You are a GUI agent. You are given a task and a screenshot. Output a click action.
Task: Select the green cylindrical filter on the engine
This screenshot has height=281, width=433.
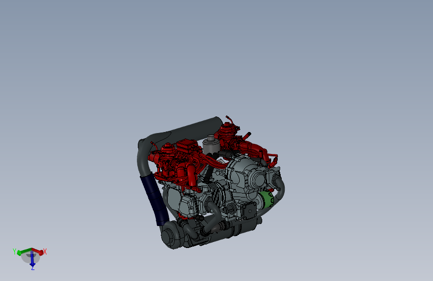pyautogui.click(x=267, y=198)
